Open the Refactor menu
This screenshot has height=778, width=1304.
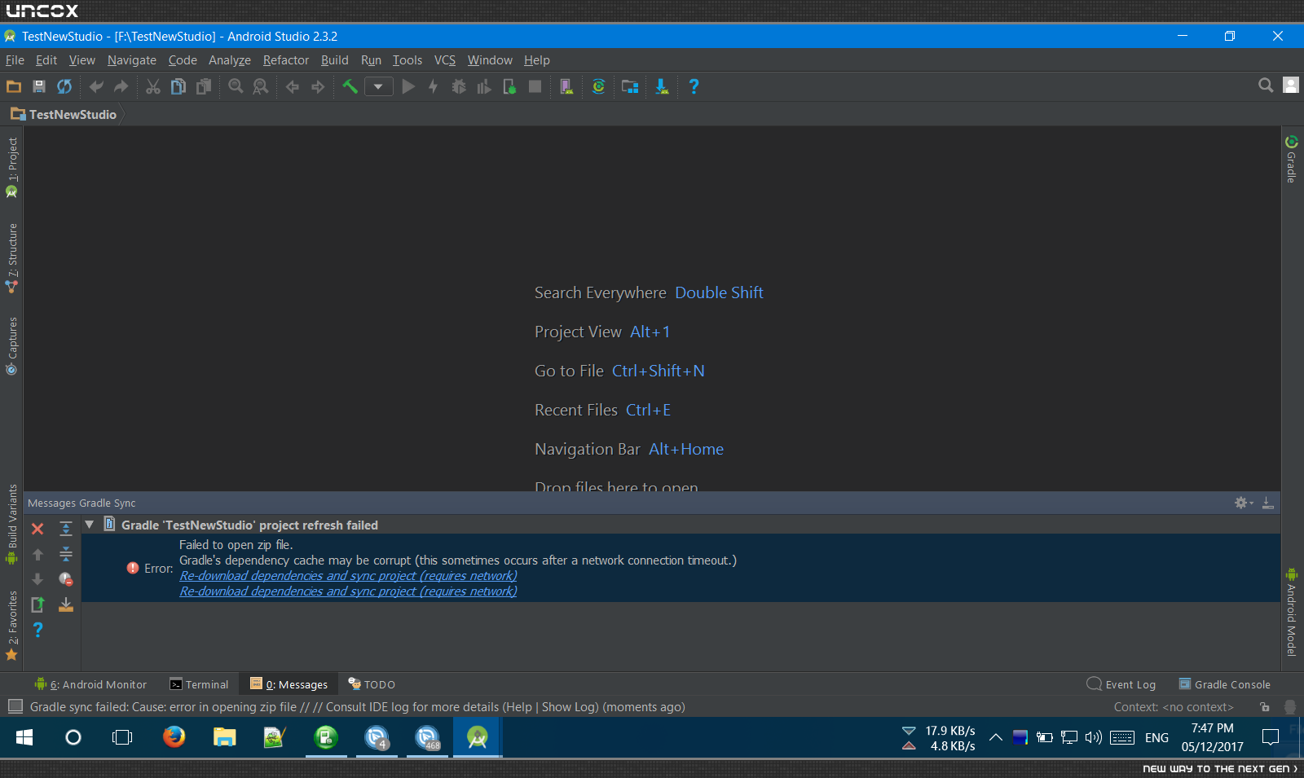pos(286,60)
